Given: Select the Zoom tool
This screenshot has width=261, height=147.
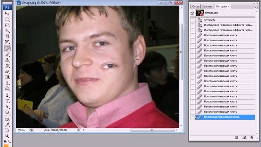Looking at the screenshot, I should (7, 136).
